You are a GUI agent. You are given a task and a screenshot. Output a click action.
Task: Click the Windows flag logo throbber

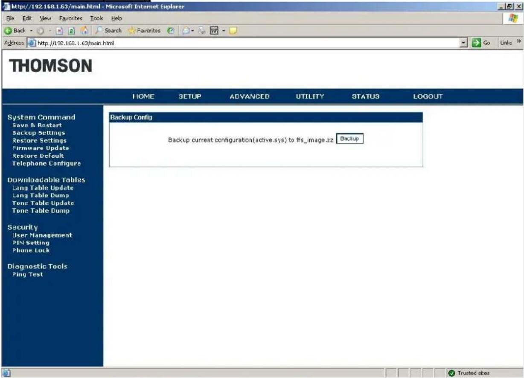pyautogui.click(x=514, y=18)
